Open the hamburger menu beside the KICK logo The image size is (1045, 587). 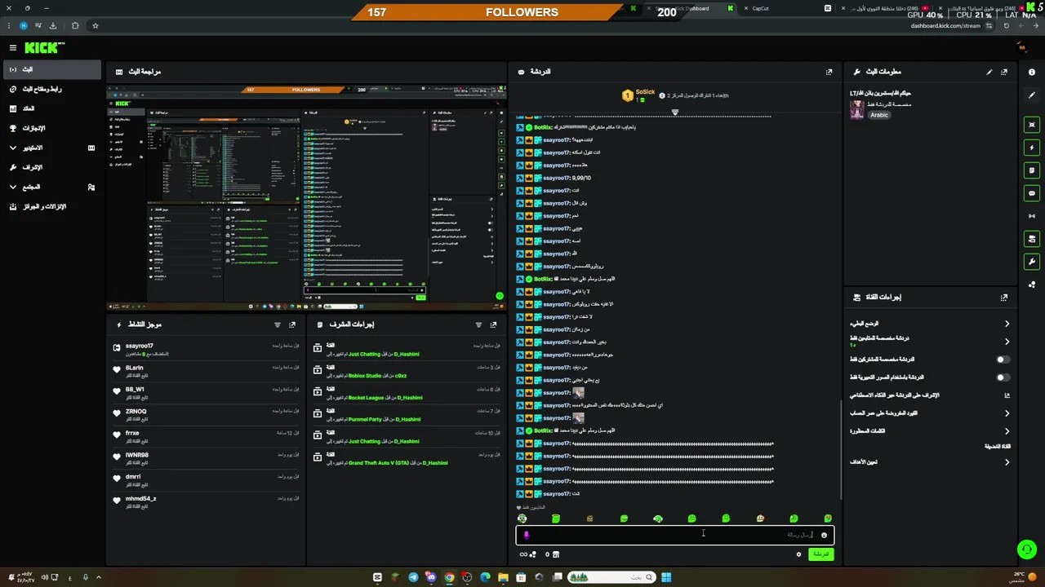point(13,48)
